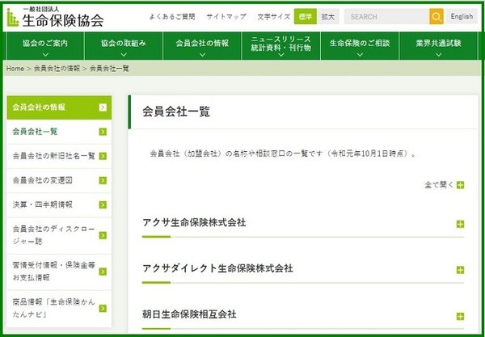Select 拡大 font size toggle
Image resolution: width=485 pixels, height=337 pixels.
click(x=328, y=16)
